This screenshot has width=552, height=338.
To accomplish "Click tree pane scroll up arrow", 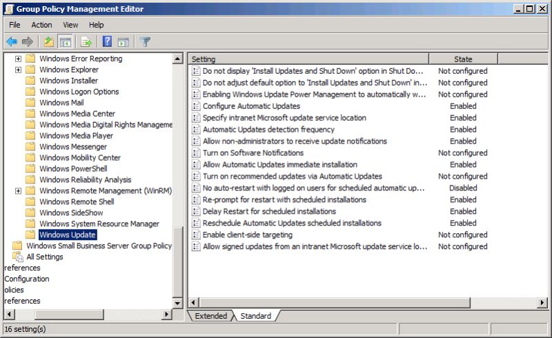I will pyautogui.click(x=178, y=59).
